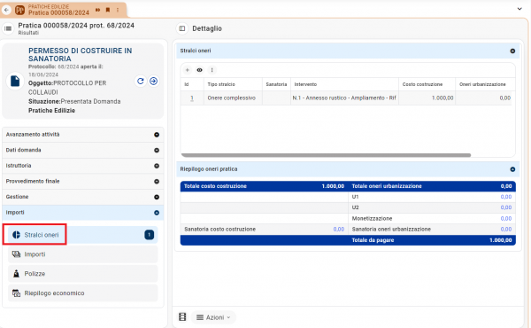Click the bookmark icon on the Pratica tab

tap(108, 10)
